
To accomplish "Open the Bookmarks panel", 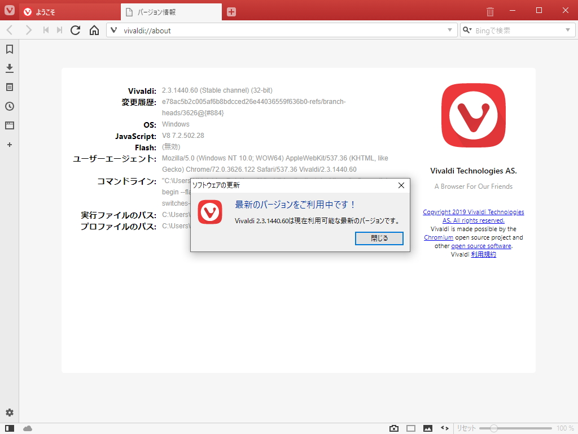I will tap(9, 49).
